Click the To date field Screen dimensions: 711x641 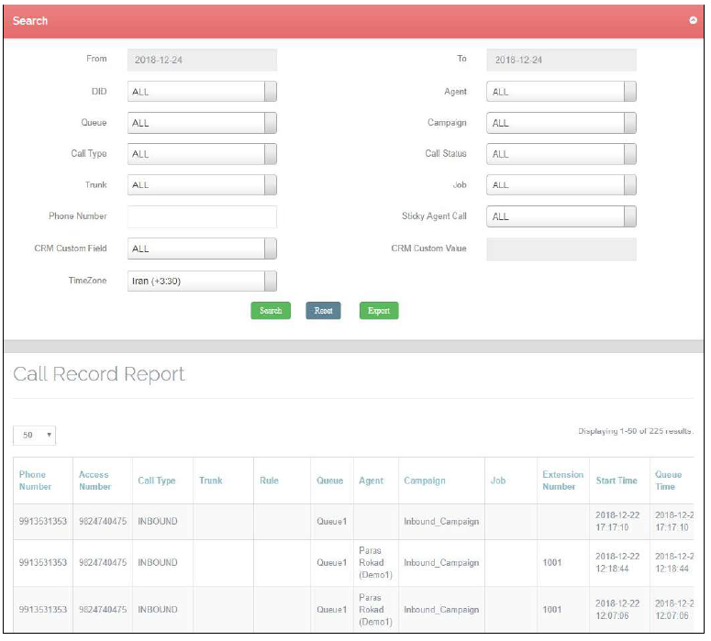[561, 60]
